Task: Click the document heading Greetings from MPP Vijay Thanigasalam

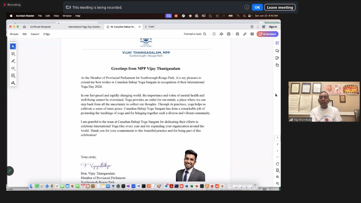Action: (x=146, y=69)
